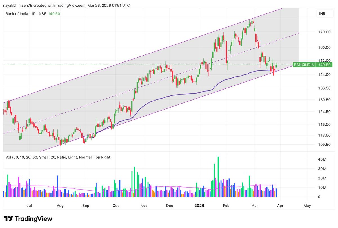The image size is (338, 228).
Task: Click the nayakbhimsen75 username text
Action: pyautogui.click(x=17, y=5)
